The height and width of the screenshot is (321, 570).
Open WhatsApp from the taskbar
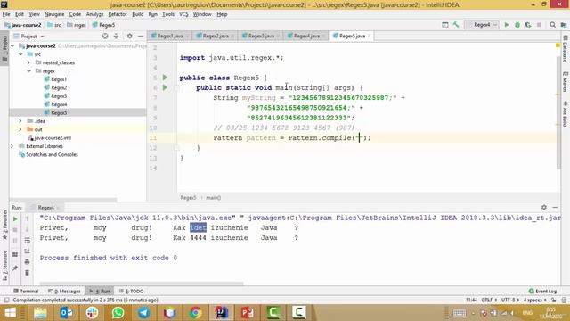coord(118,313)
